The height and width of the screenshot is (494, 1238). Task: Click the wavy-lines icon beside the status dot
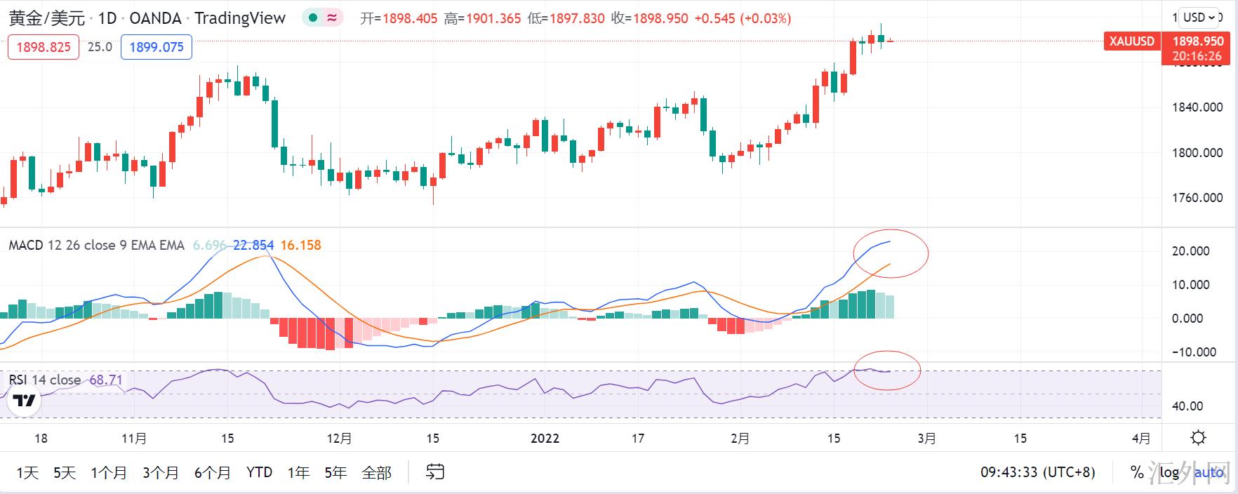click(x=332, y=18)
